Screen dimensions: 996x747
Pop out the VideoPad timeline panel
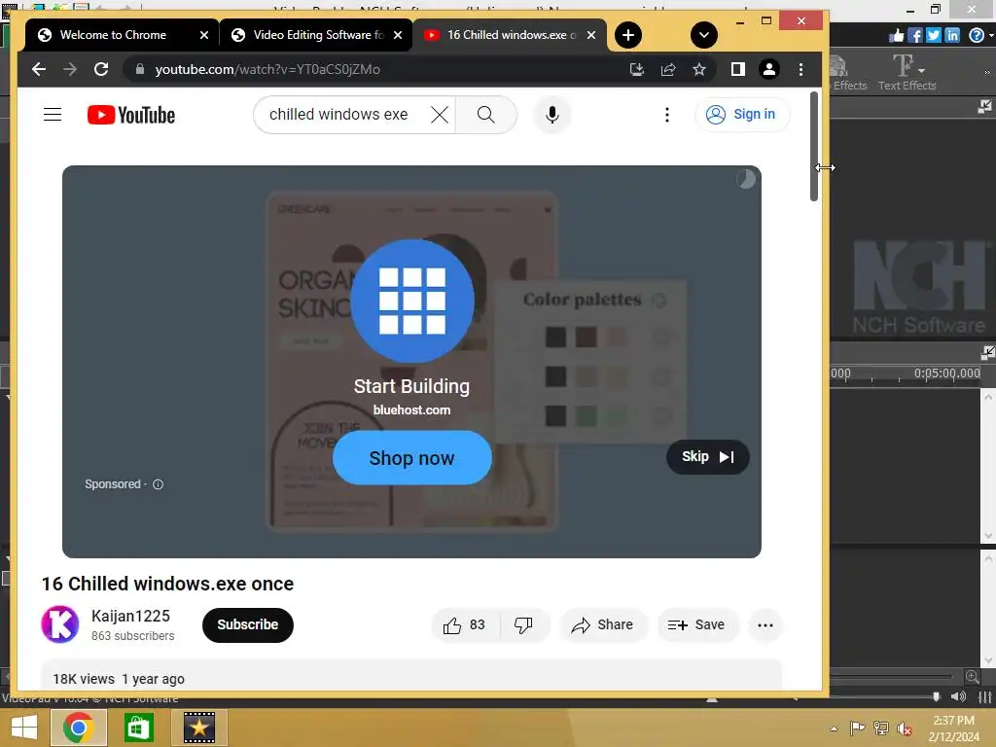pyautogui.click(x=988, y=352)
